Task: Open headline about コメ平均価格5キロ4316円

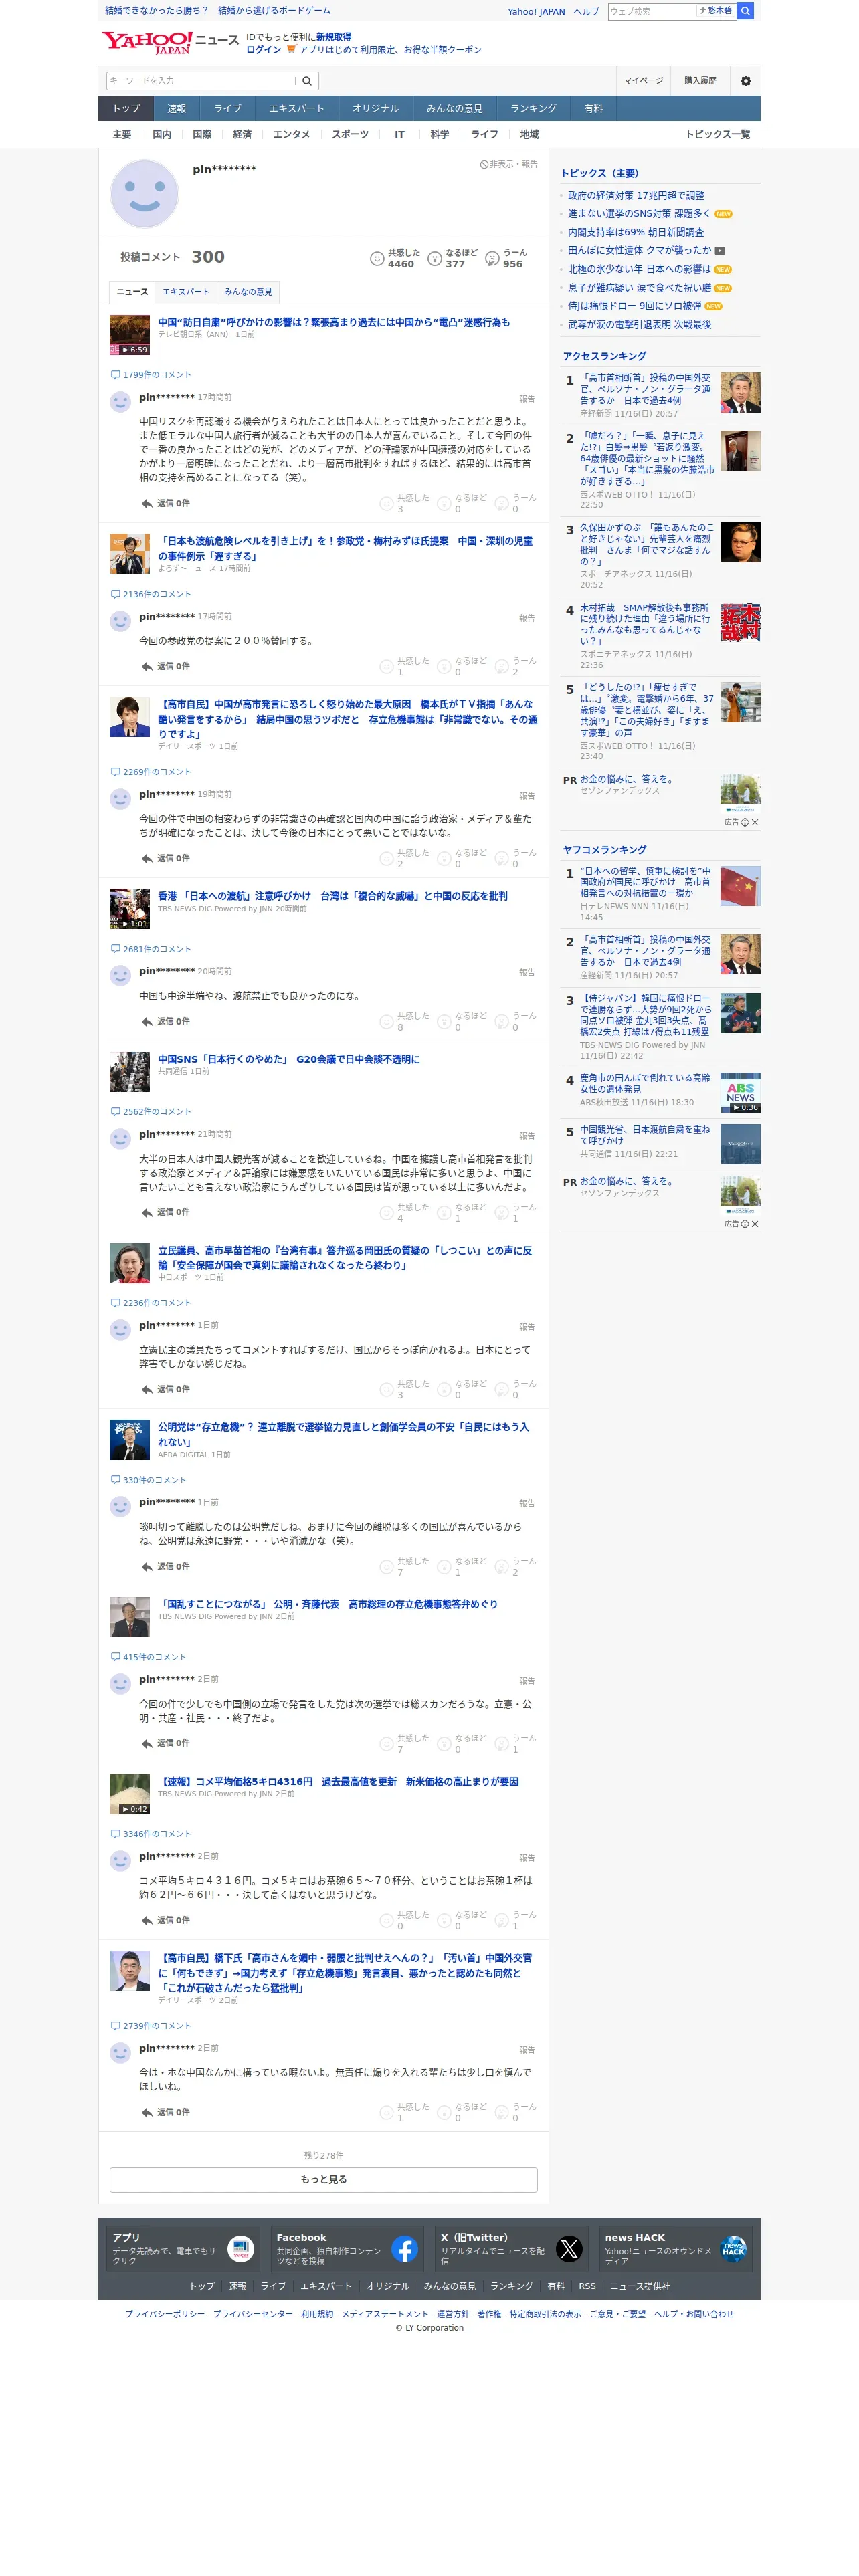Action: pyautogui.click(x=338, y=1781)
